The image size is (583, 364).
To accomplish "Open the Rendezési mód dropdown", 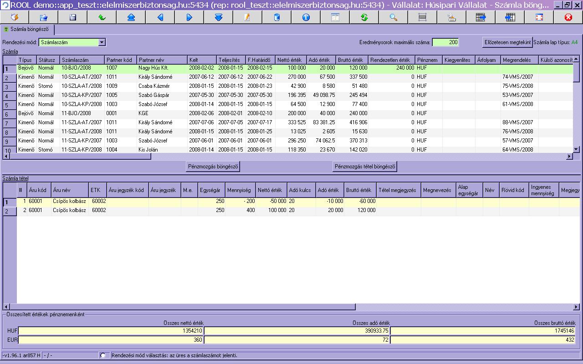I will (x=102, y=42).
